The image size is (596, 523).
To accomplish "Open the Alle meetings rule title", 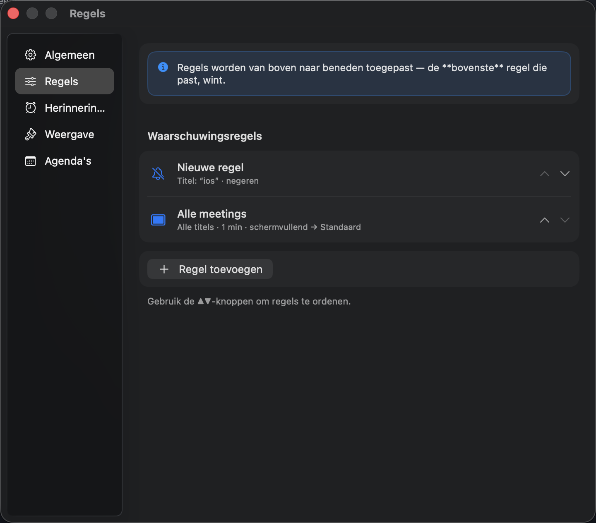I will point(212,214).
